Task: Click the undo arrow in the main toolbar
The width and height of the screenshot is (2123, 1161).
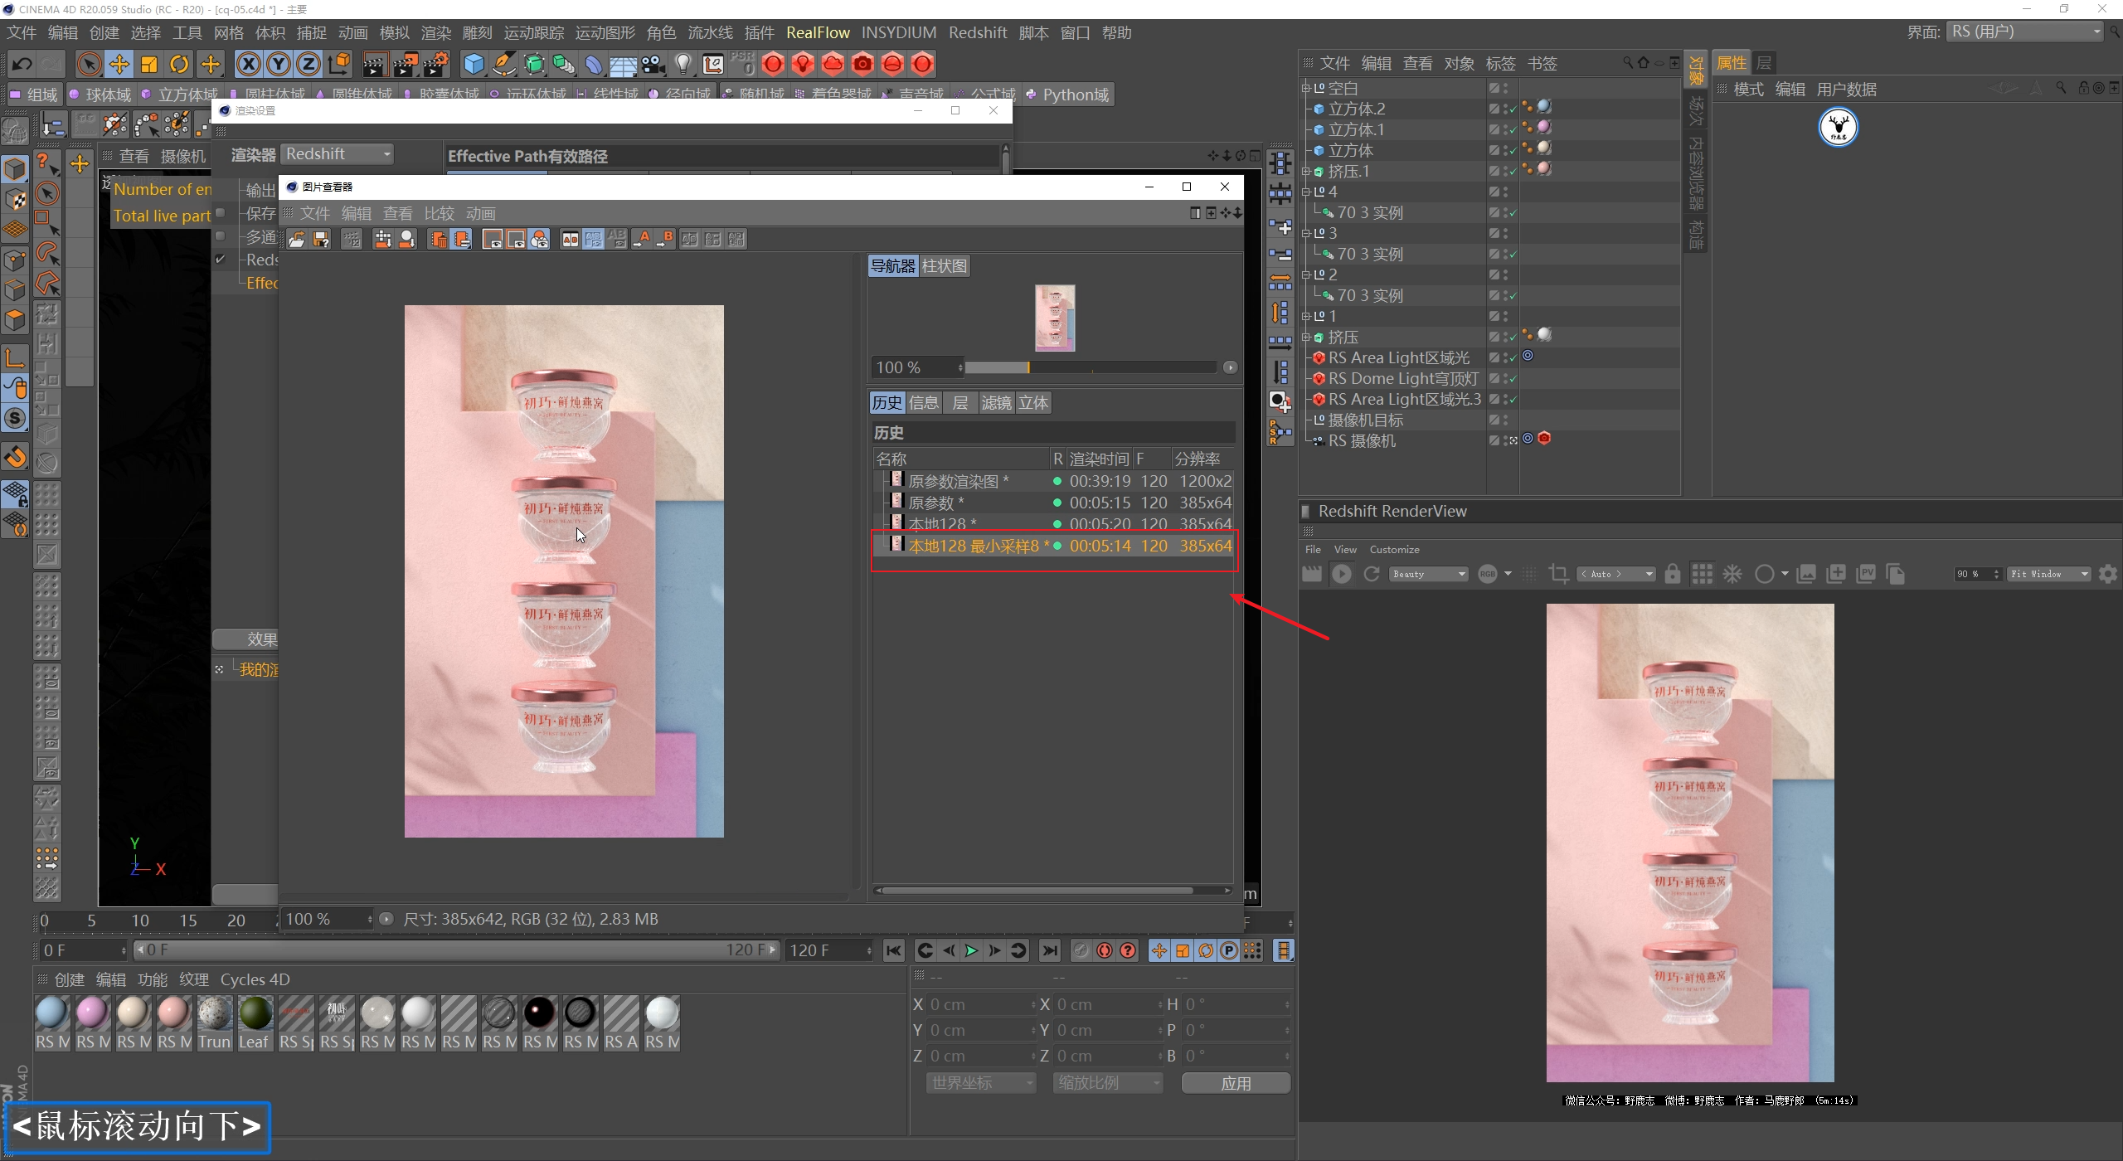Action: pos(22,64)
